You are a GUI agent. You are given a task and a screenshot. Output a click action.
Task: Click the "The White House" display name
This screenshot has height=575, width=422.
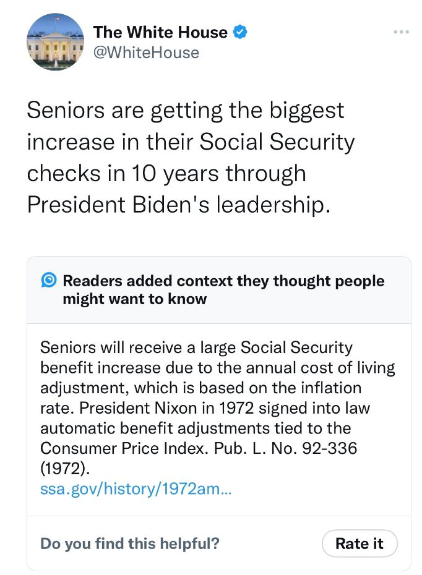coord(160,32)
